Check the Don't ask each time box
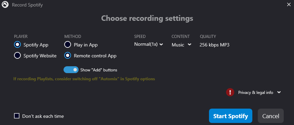The image size is (294, 125). 17,116
